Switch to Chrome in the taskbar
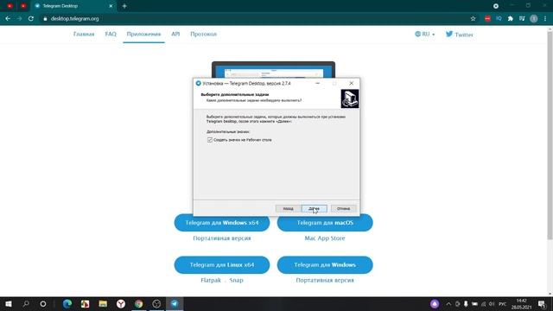This screenshot has width=553, height=311. click(138, 303)
